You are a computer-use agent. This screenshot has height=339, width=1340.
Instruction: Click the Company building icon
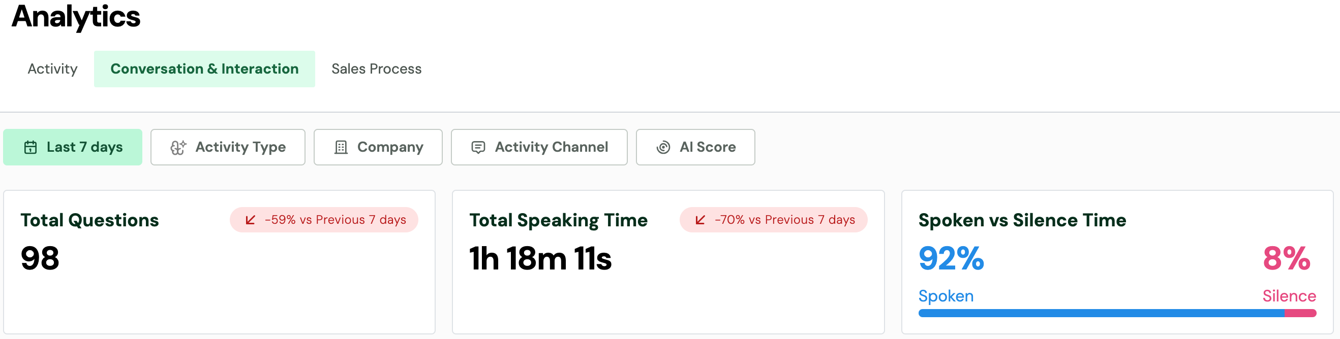pos(341,148)
